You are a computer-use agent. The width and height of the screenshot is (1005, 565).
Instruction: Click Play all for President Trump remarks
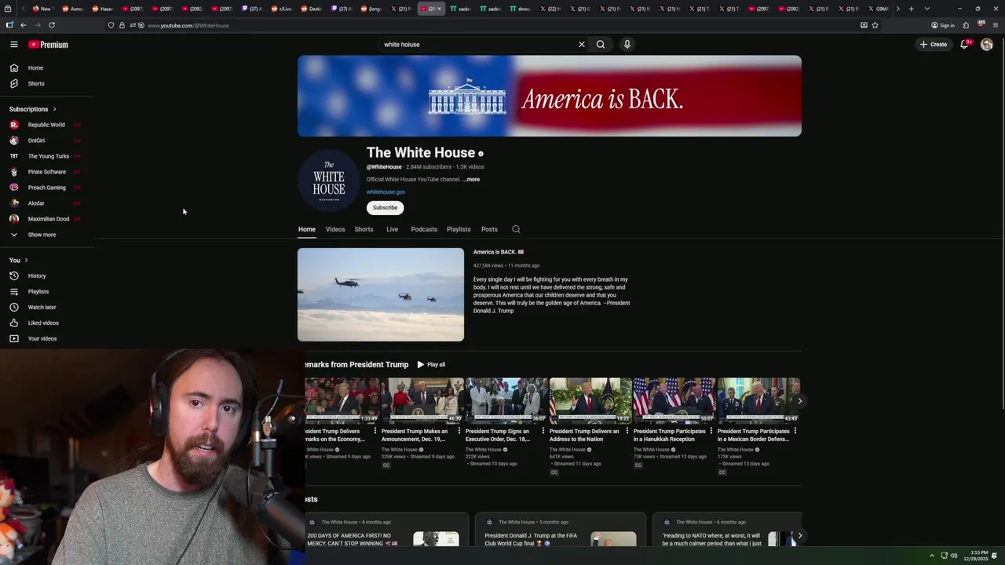pyautogui.click(x=431, y=365)
